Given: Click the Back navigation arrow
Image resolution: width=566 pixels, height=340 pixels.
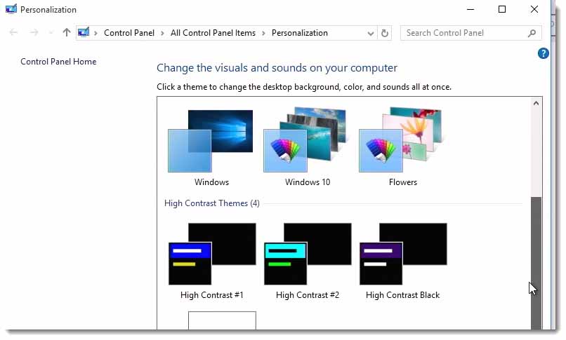Looking at the screenshot, I should [14, 33].
